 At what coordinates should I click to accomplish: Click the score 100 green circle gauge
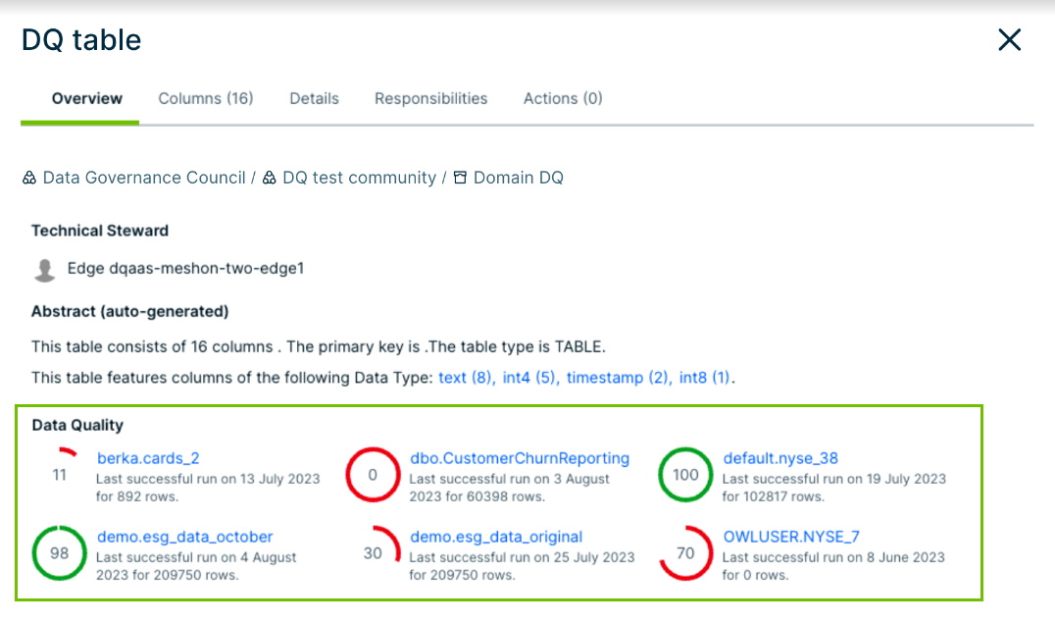coord(685,475)
